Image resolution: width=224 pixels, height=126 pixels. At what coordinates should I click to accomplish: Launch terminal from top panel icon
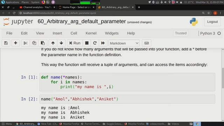(x=48, y=2)
